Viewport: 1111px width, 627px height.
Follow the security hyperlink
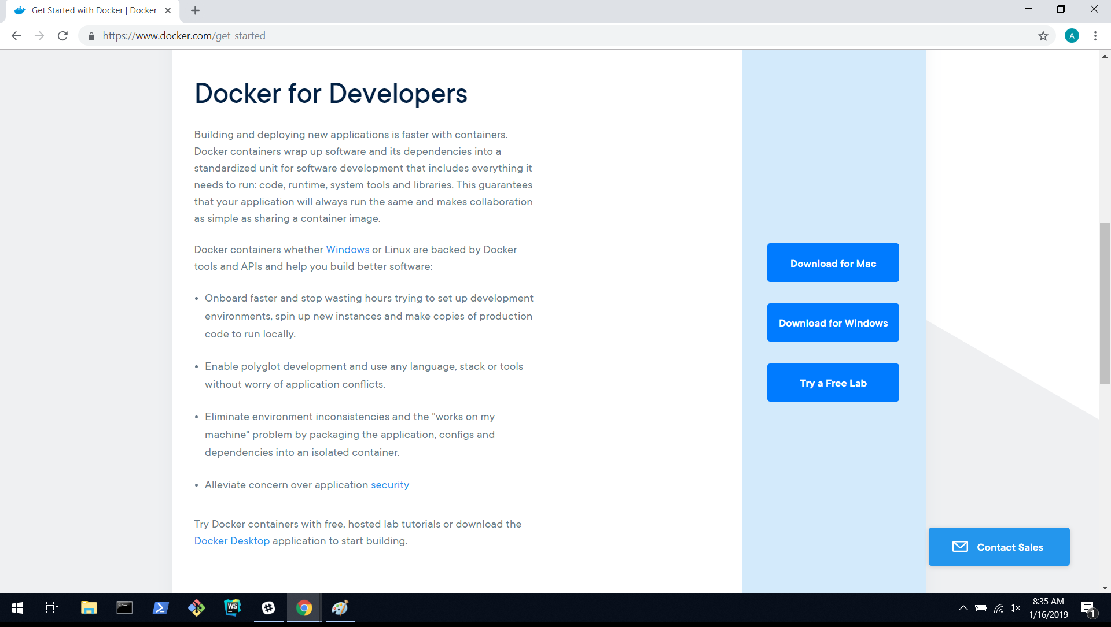click(x=389, y=485)
